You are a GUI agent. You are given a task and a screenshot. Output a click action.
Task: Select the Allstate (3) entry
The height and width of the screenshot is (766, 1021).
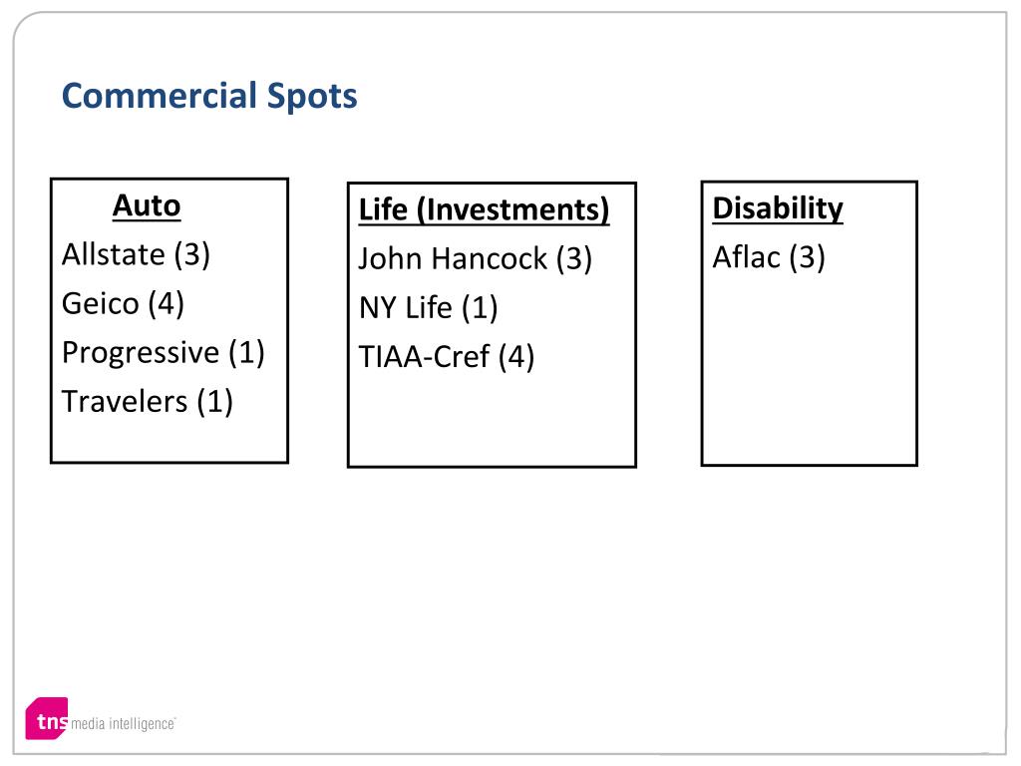pos(136,254)
